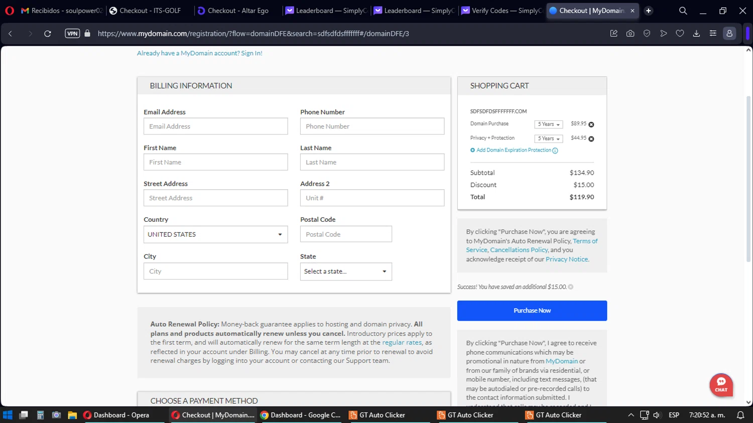
Task: Open the downloads icon in toolbar
Action: click(696, 34)
